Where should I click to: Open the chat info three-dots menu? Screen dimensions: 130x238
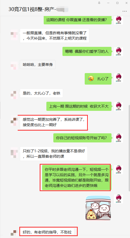point(125,11)
